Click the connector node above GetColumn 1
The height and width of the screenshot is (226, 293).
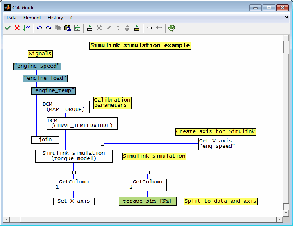[74, 172]
